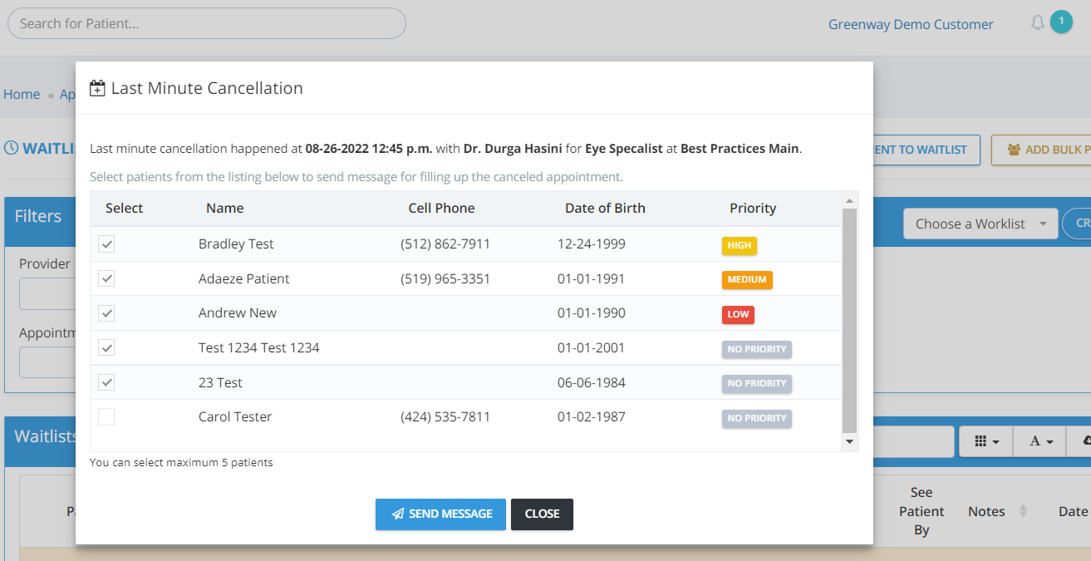Image resolution: width=1091 pixels, height=561 pixels.
Task: Uncheck the Bradley Test checkbox
Action: click(106, 244)
